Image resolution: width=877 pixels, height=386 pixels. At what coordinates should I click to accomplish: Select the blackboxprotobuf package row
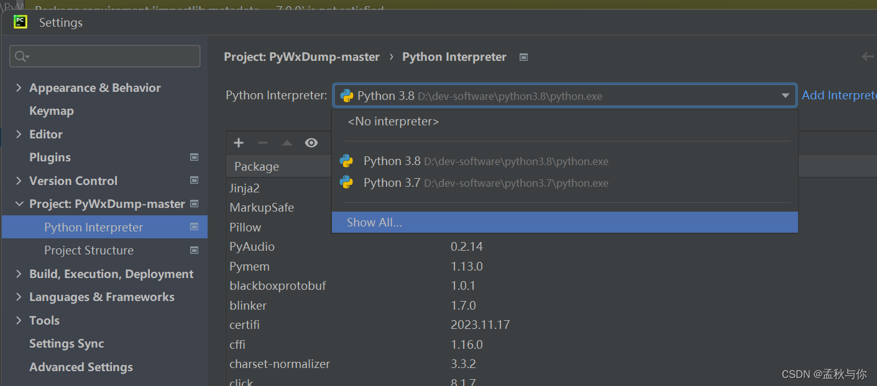click(x=278, y=286)
